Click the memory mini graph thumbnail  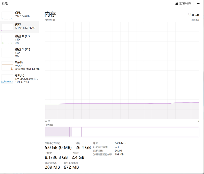(x=7, y=27)
